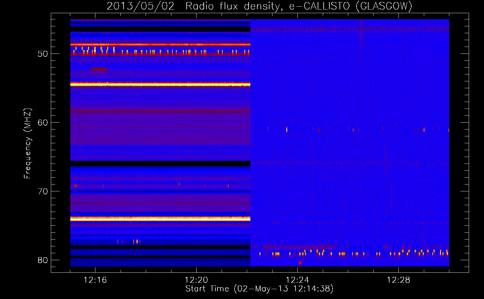The width and height of the screenshot is (484, 299).
Task: Click the bright yellow band near 74 MHz
Action: [x=160, y=219]
